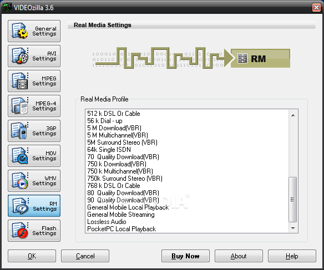Click the OK button
Viewport: 324px width, 270px height.
[x=32, y=256]
